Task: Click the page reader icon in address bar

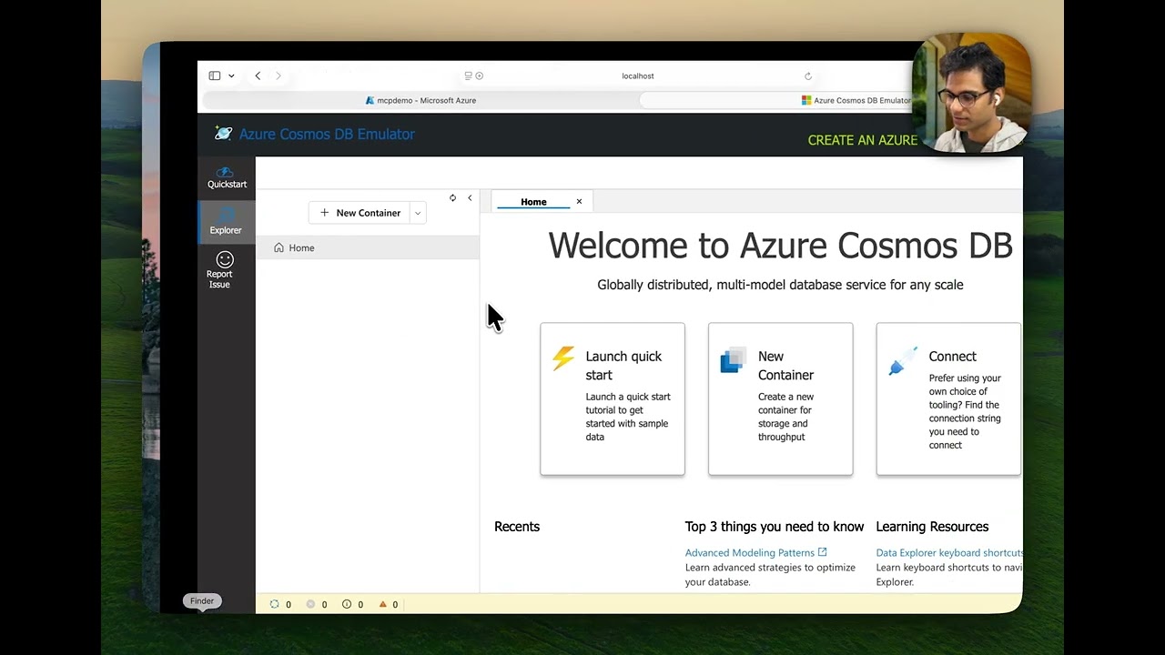Action: 469,76
